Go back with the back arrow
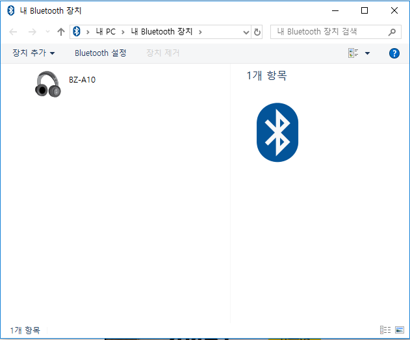The width and height of the screenshot is (410, 340). (x=13, y=32)
